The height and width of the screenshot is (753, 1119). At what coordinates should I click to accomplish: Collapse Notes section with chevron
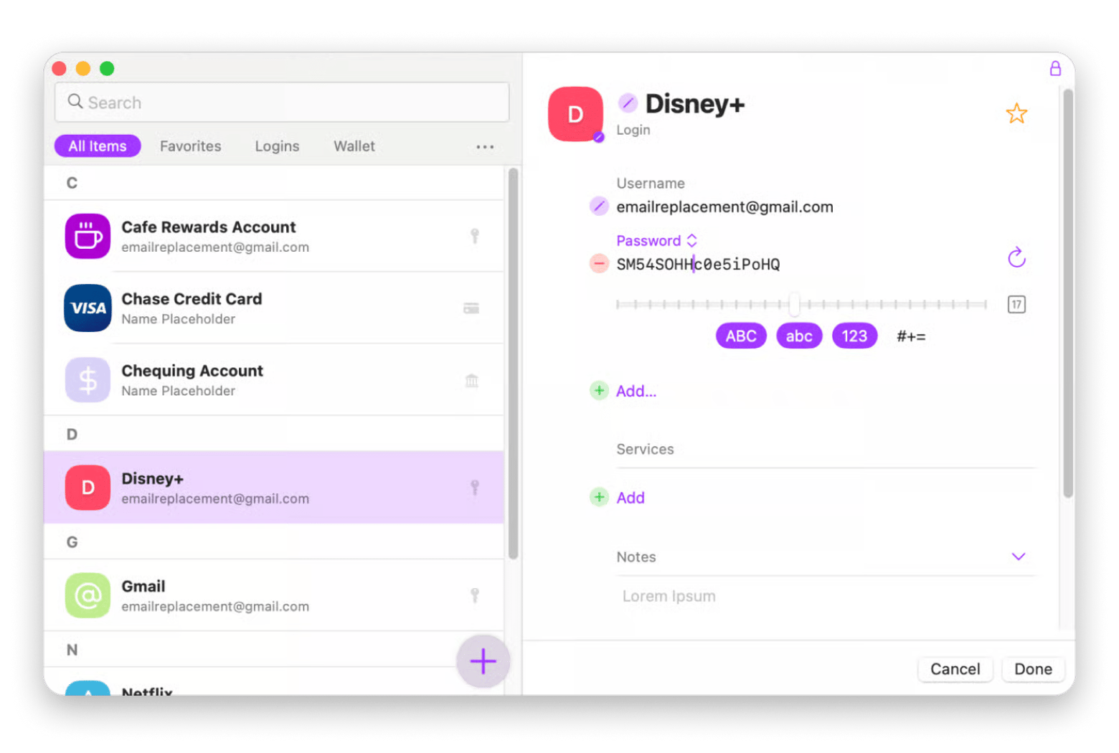point(1018,557)
